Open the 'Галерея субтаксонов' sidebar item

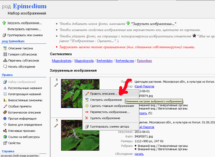tap(23, 54)
